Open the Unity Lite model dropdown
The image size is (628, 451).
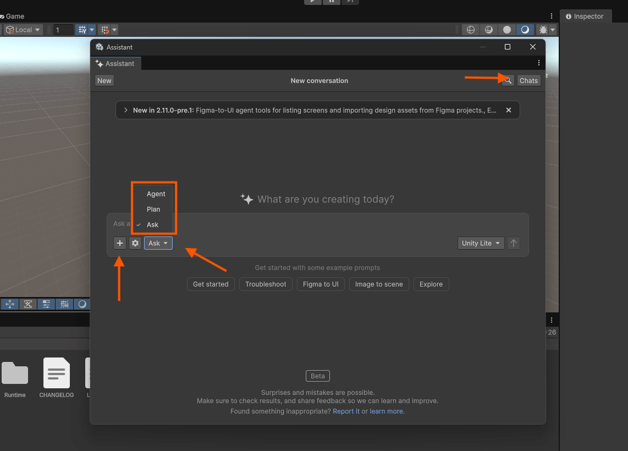coord(481,243)
